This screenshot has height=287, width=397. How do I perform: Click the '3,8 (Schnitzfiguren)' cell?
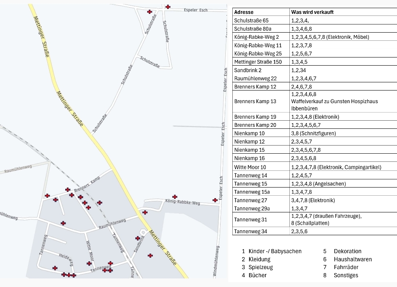coord(343,133)
